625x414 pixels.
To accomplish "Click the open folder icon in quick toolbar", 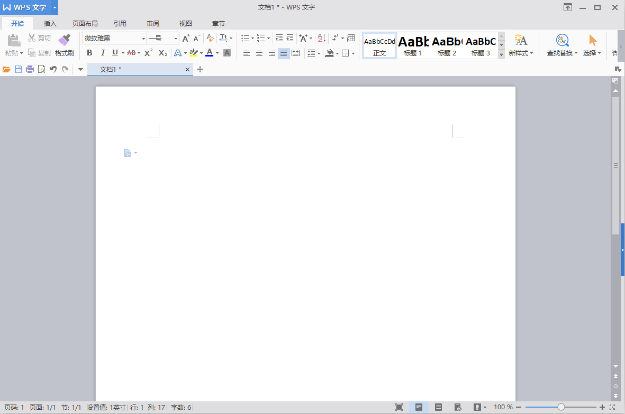I will 6,70.
